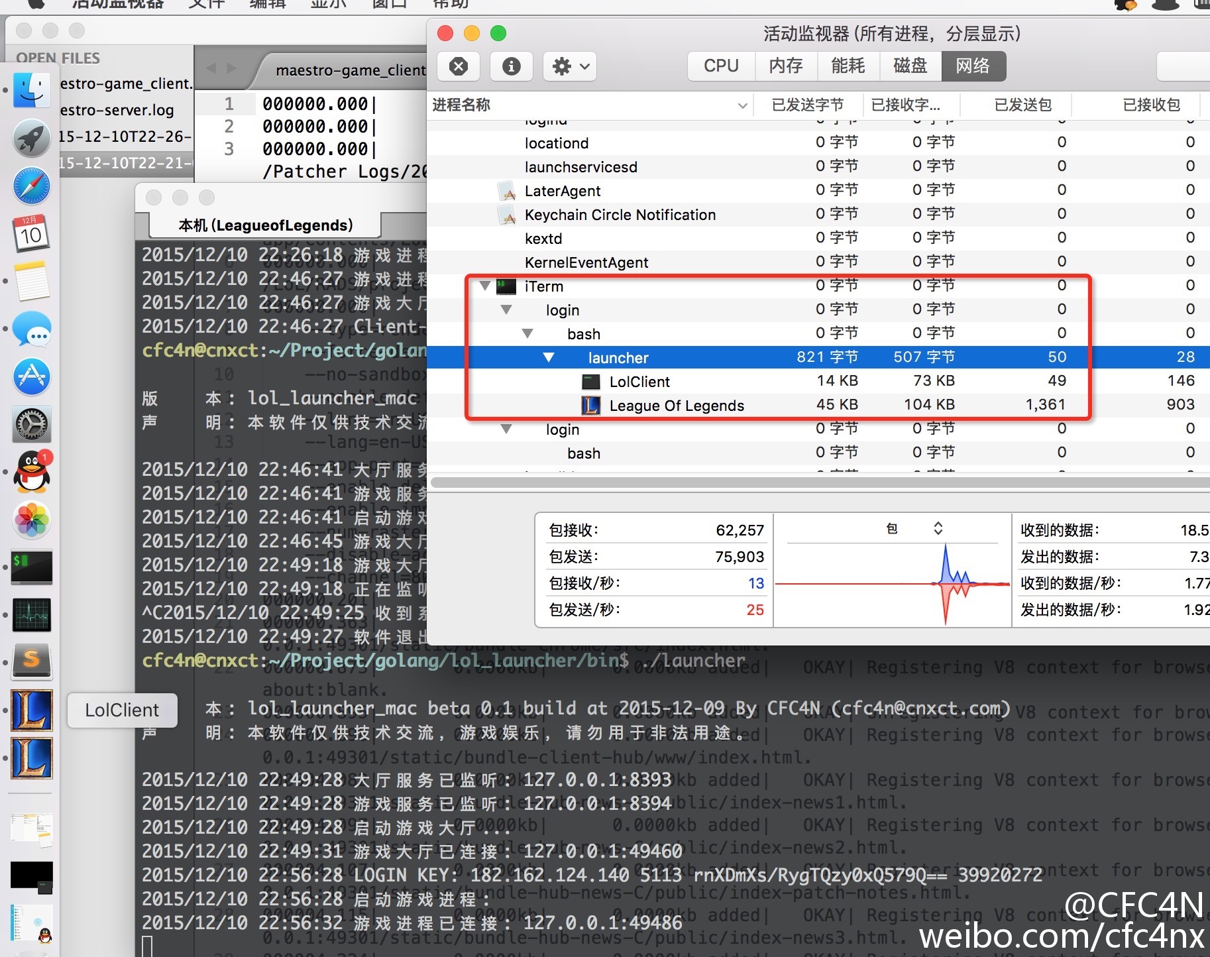Open 活动监视器 menu in menu bar
1210x957 pixels.
[x=117, y=4]
